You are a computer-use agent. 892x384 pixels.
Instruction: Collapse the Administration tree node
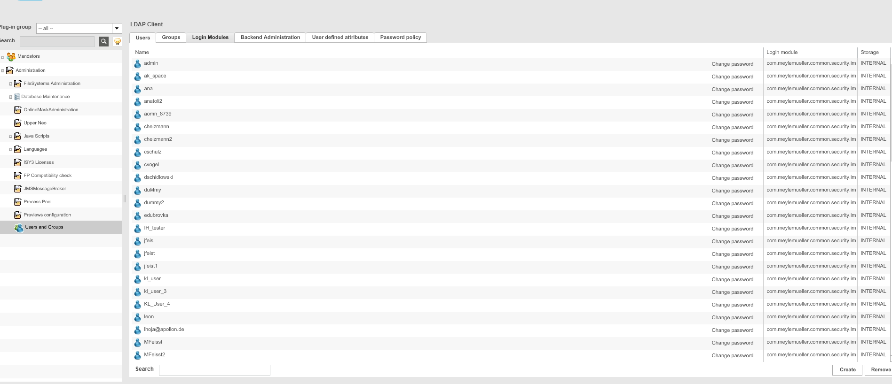pyautogui.click(x=2, y=71)
